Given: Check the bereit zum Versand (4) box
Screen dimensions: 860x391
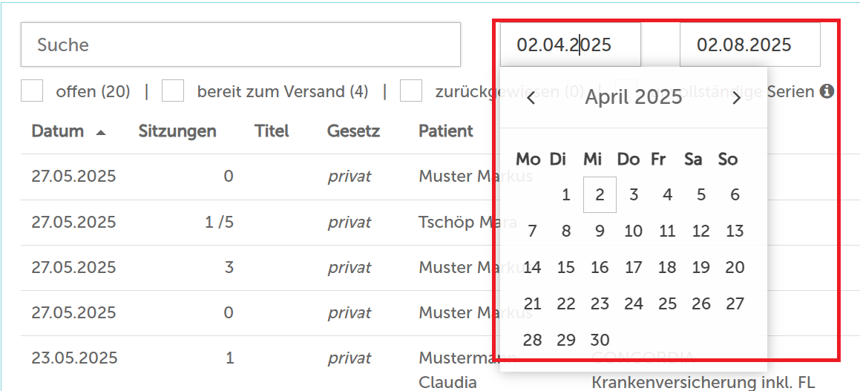Looking at the screenshot, I should (x=173, y=91).
